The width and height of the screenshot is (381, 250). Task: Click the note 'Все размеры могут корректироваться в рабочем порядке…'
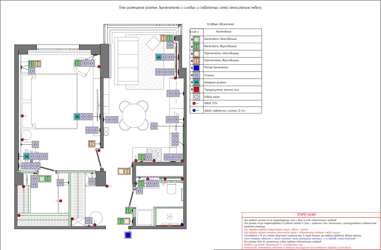[310, 225]
